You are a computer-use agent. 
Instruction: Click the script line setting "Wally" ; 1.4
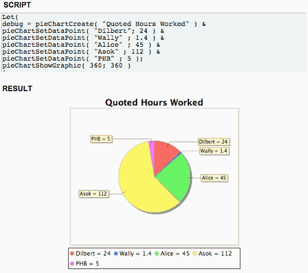tap(83, 38)
